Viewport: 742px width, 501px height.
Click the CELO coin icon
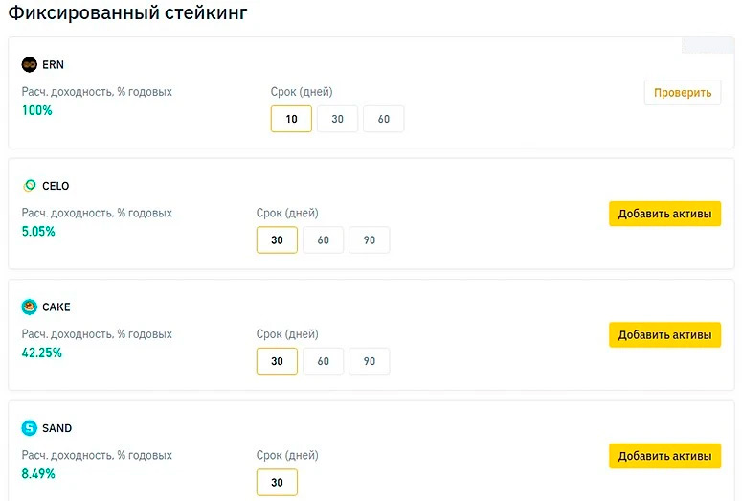pos(30,186)
